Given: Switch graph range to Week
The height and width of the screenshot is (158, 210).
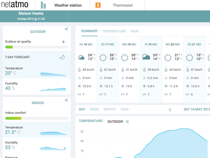Looking at the screenshot, I should click(94, 109).
